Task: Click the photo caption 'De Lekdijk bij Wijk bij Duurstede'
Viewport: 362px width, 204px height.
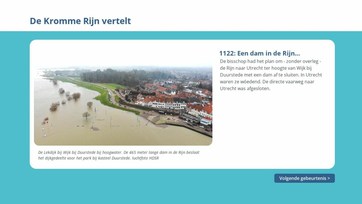Action: pos(119,155)
